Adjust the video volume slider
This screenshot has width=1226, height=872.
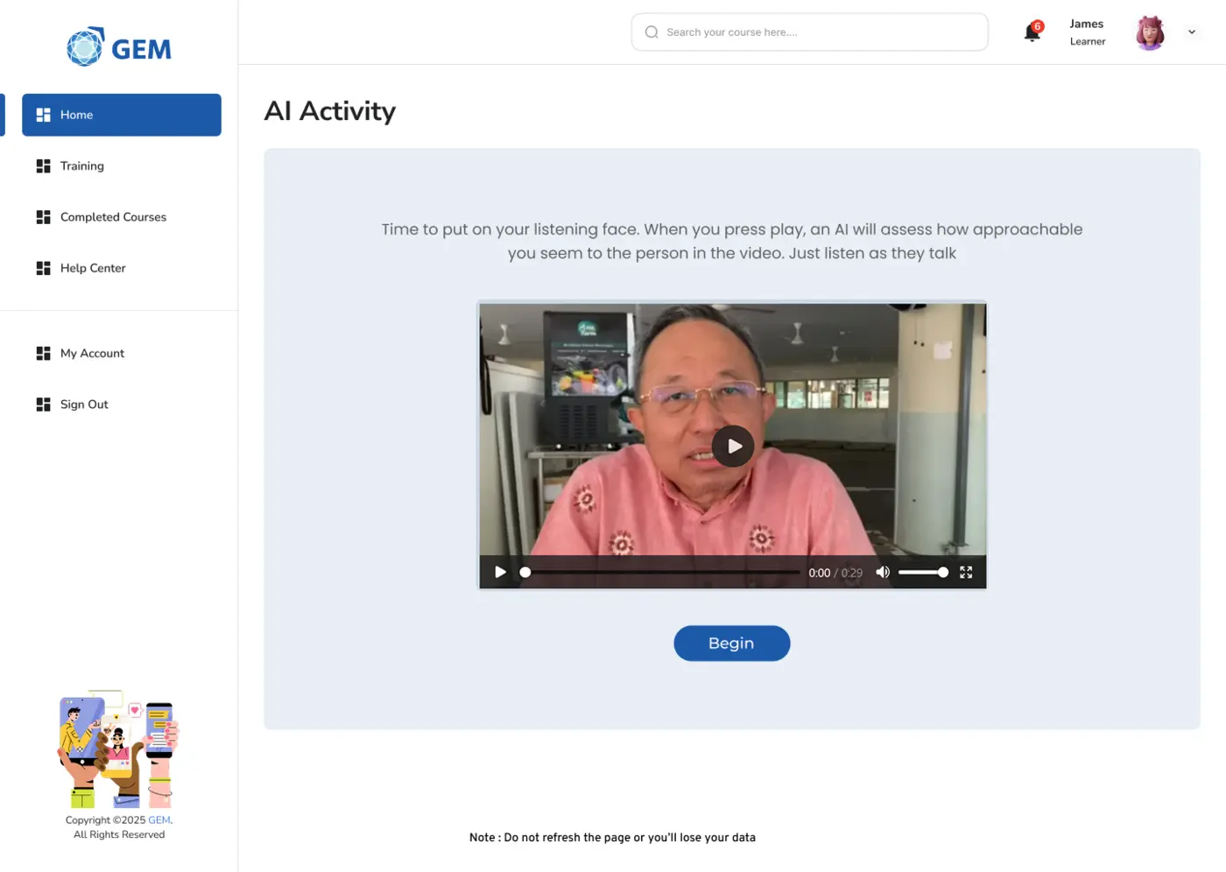923,573
